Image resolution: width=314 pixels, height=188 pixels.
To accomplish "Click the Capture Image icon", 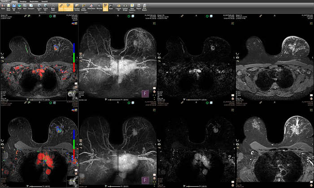I will click(x=125, y=8).
